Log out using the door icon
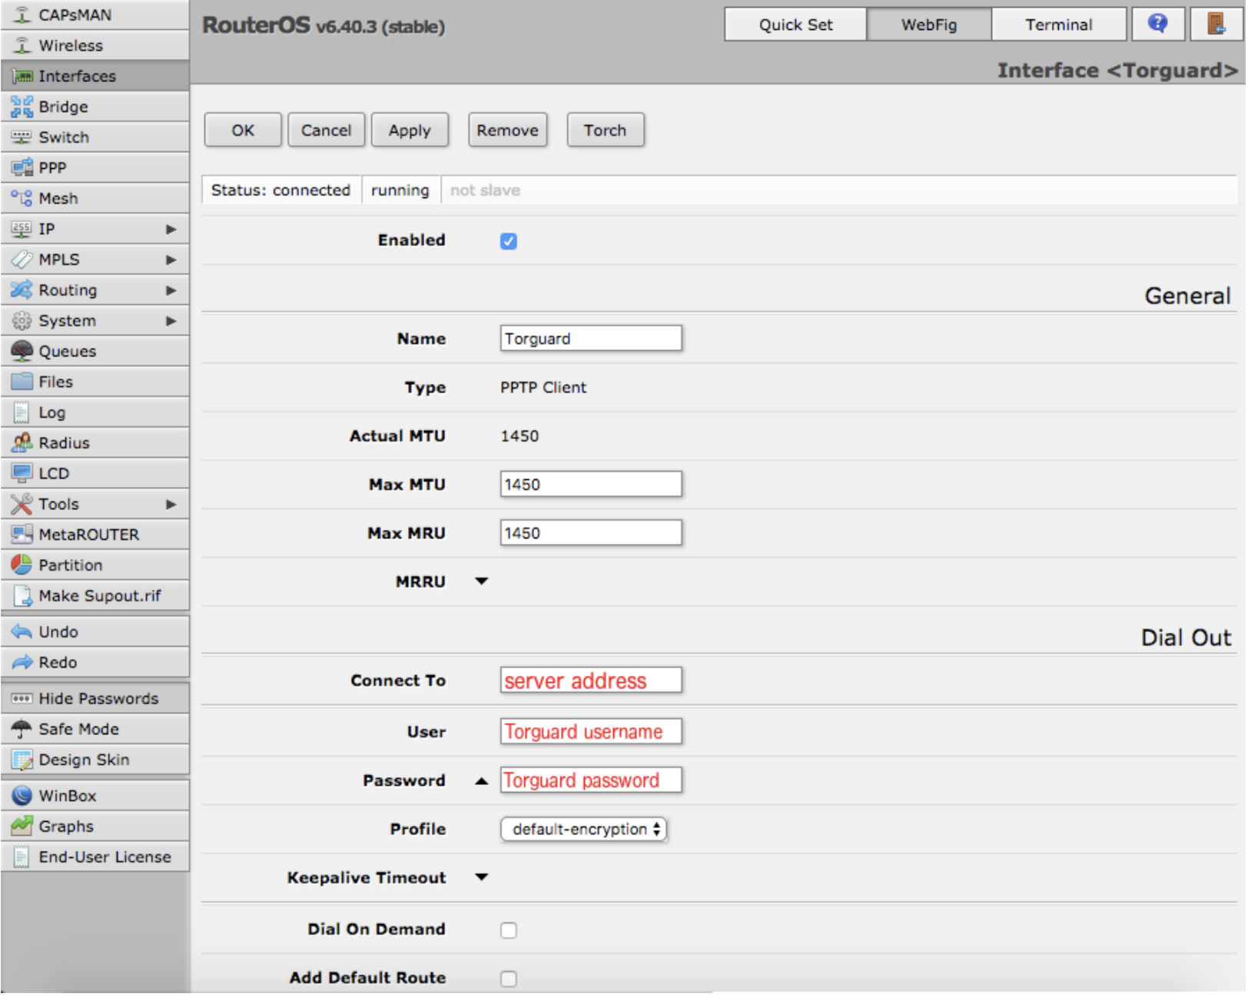Image resolution: width=1254 pixels, height=997 pixels. 1216,24
